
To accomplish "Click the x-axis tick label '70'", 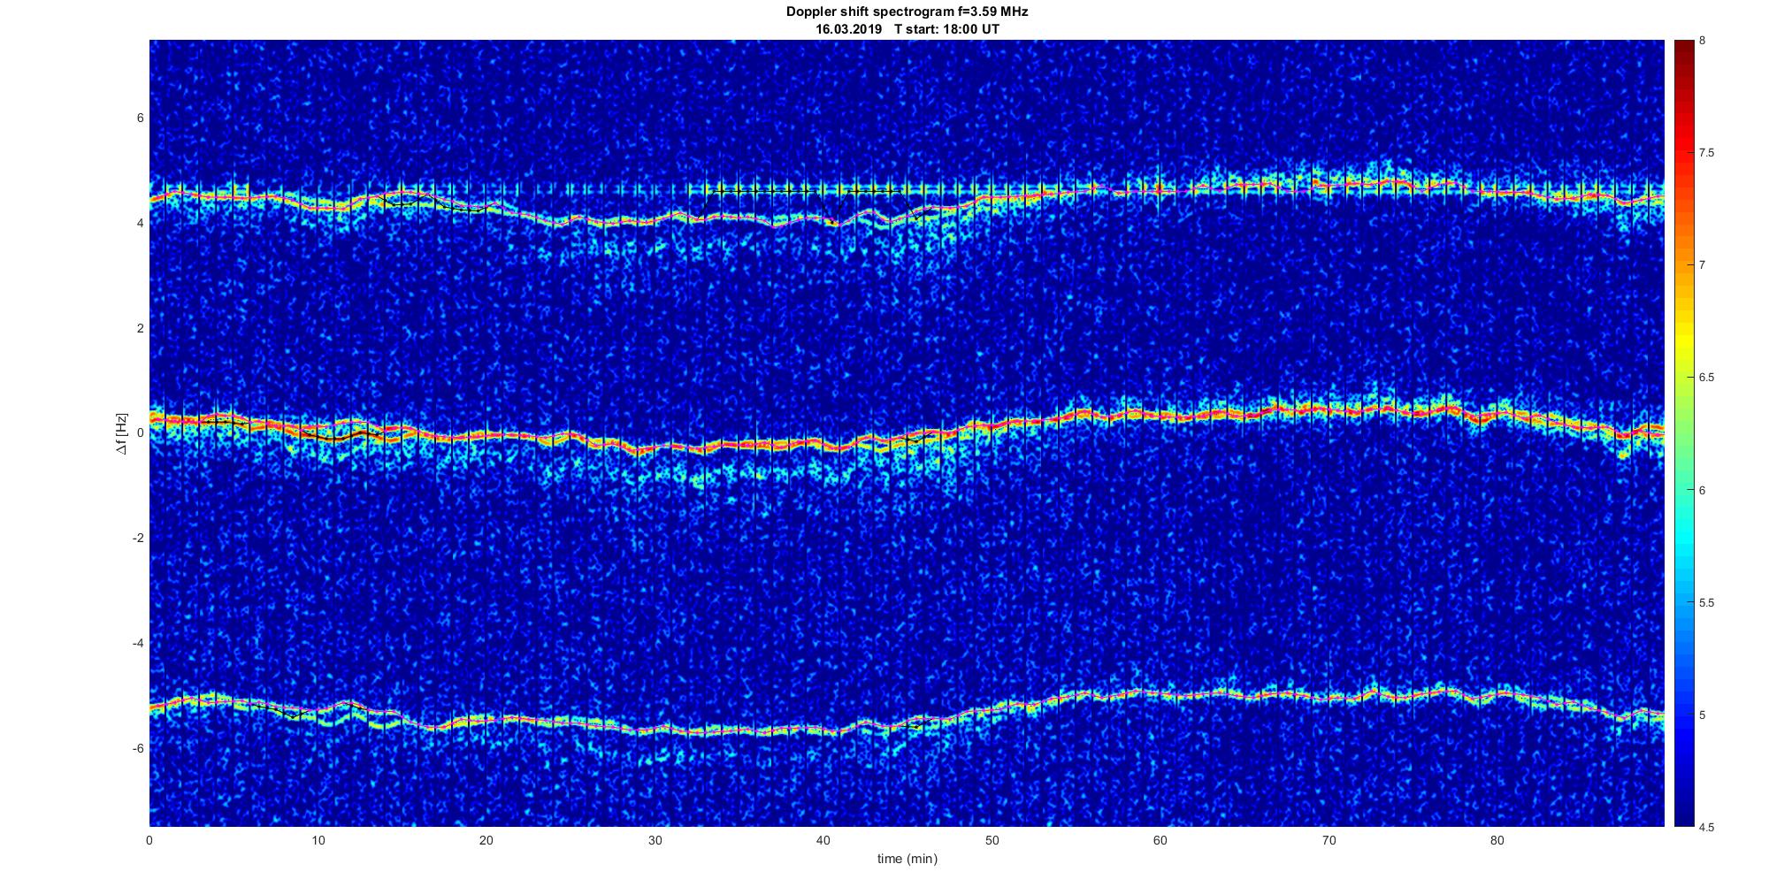I will pos(1329,840).
